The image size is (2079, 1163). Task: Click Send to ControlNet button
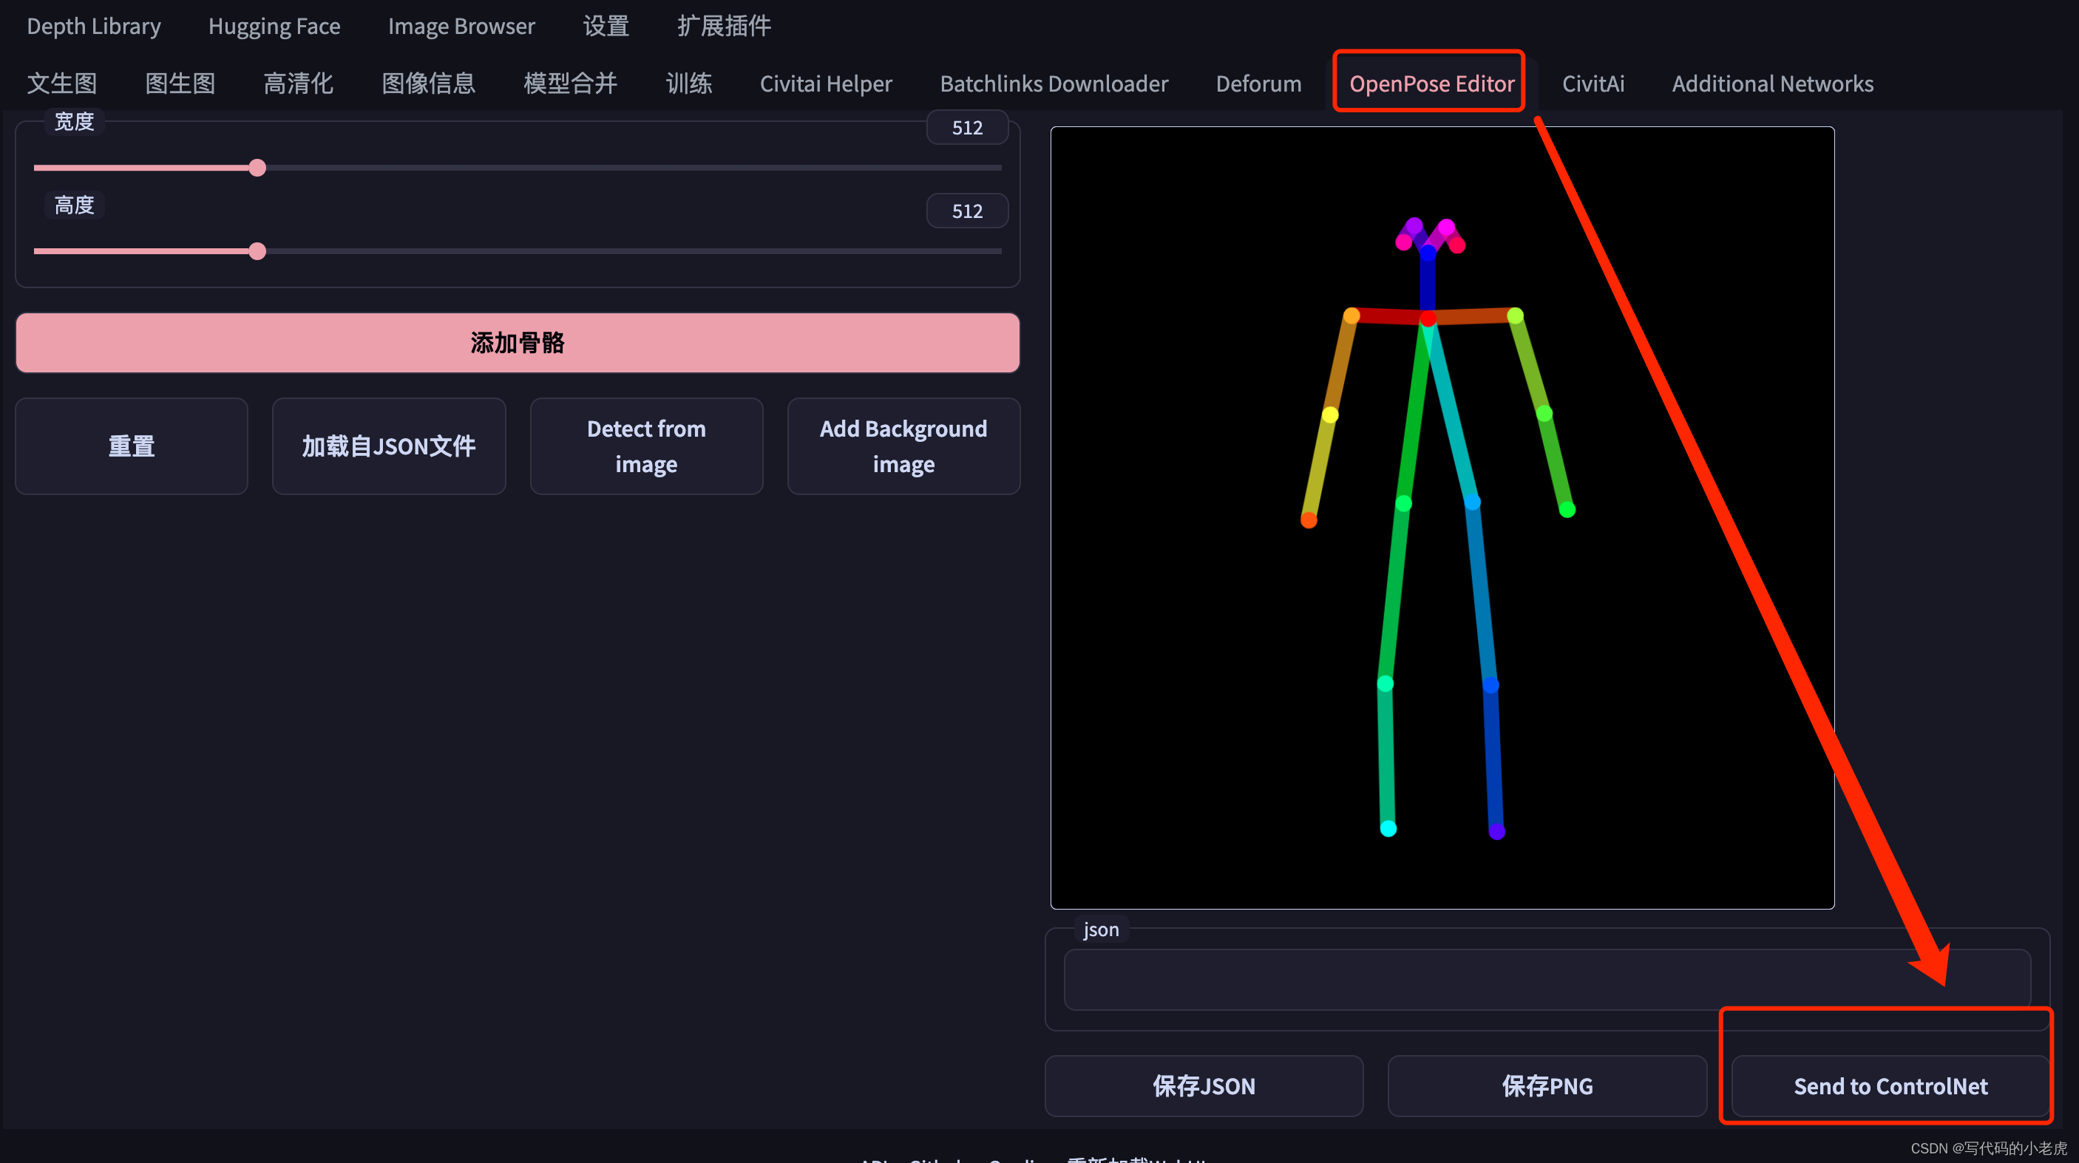tap(1890, 1085)
